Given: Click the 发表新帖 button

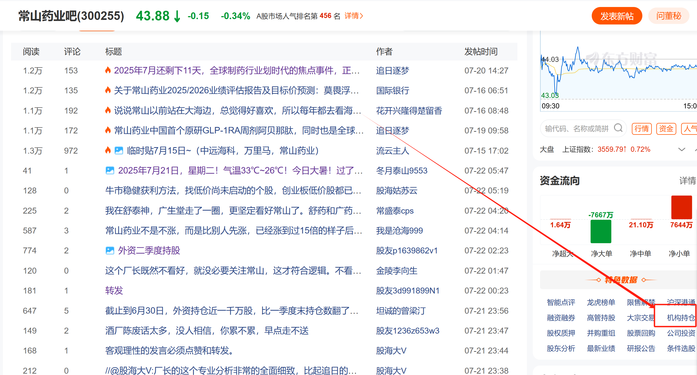Looking at the screenshot, I should coord(617,16).
